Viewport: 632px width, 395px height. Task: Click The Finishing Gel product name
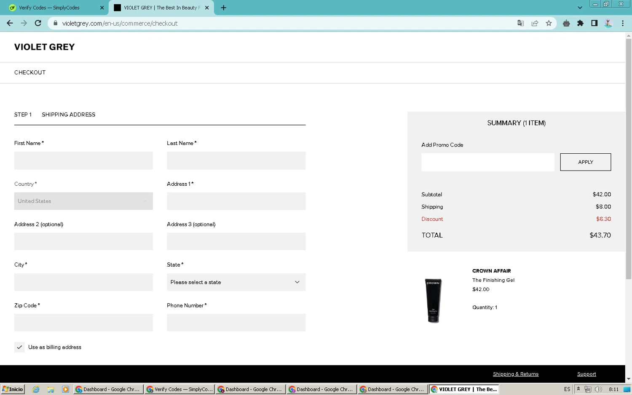tap(493, 280)
